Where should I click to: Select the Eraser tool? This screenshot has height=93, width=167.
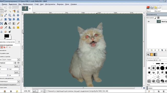(2, 28)
